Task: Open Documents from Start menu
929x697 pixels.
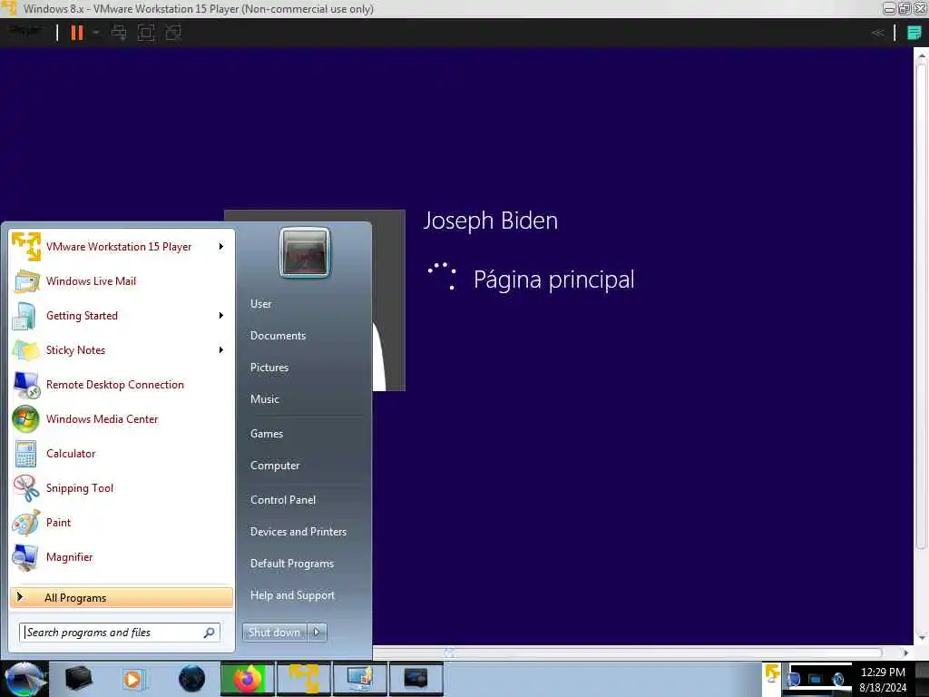Action: point(278,336)
